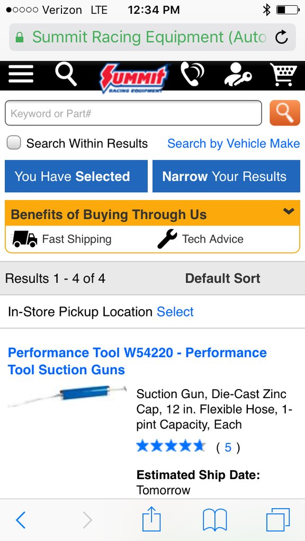Submit search with orange magnifier button
Viewport: 305px width, 541px height.
pyautogui.click(x=285, y=113)
